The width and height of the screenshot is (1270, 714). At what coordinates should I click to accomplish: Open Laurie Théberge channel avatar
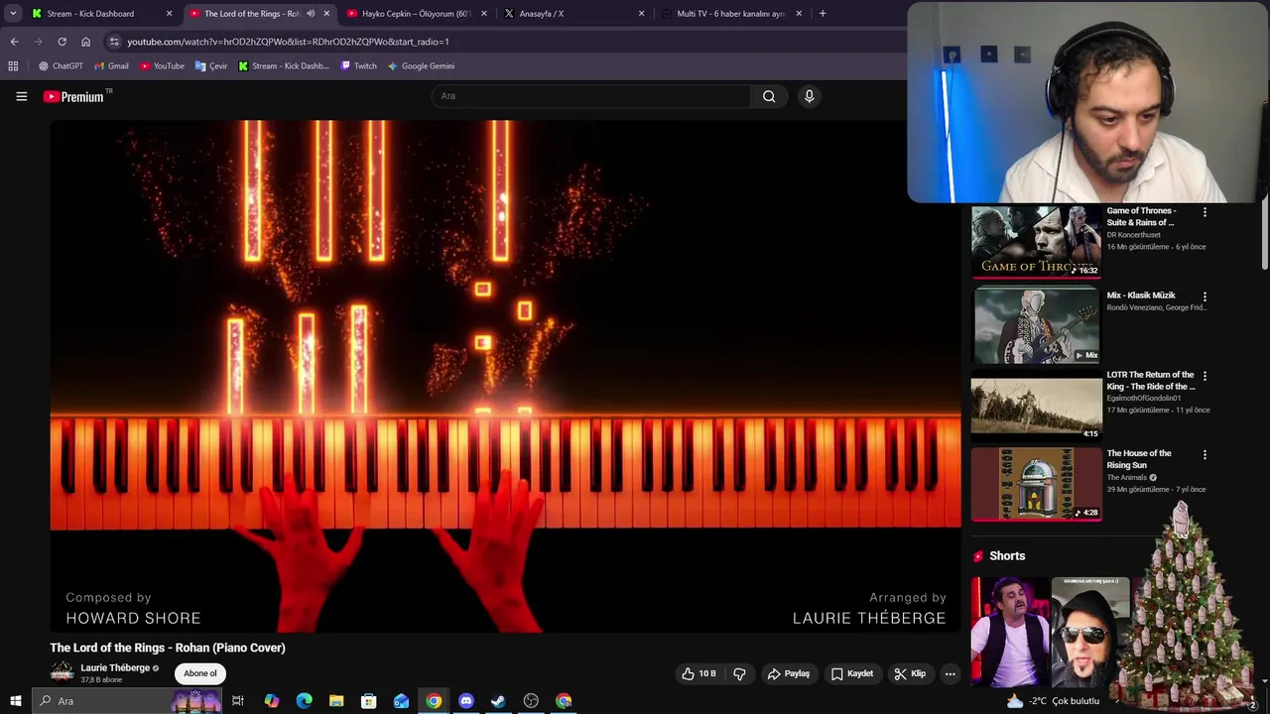pos(62,672)
